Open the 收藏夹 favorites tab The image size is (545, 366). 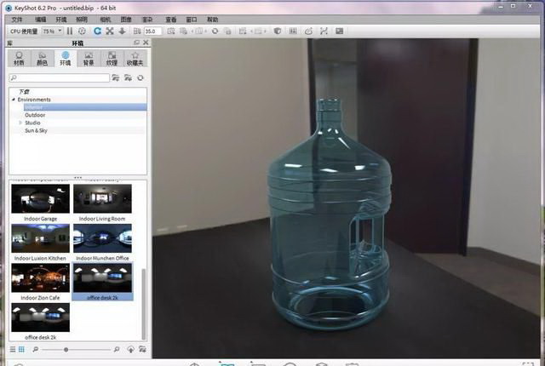point(135,59)
